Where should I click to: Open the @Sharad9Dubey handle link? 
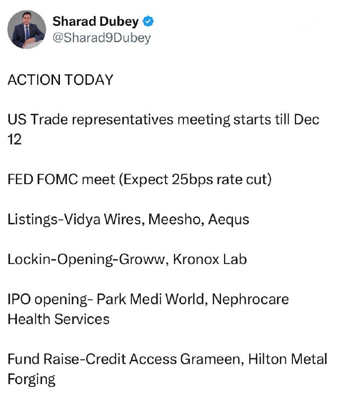click(x=101, y=38)
